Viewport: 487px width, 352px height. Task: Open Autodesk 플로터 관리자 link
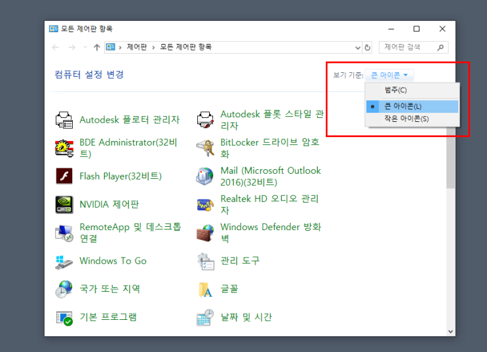point(130,120)
